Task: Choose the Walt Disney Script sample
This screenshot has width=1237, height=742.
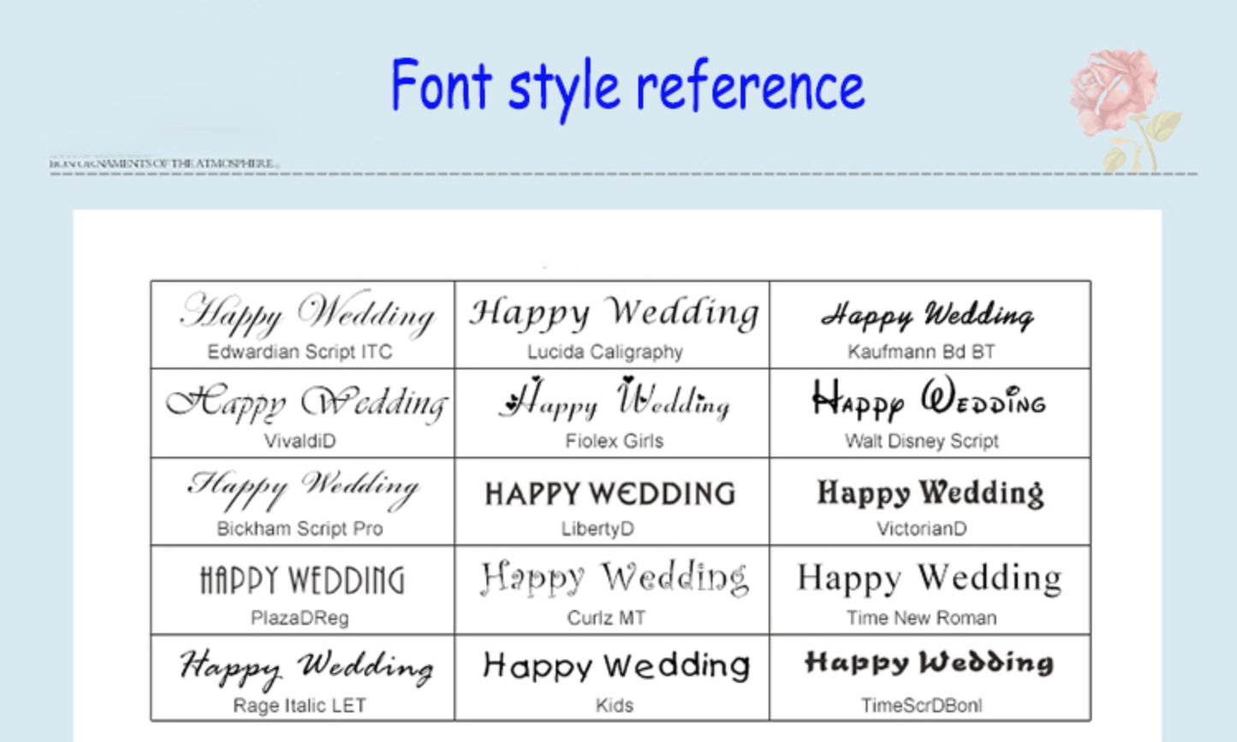Action: point(928,401)
